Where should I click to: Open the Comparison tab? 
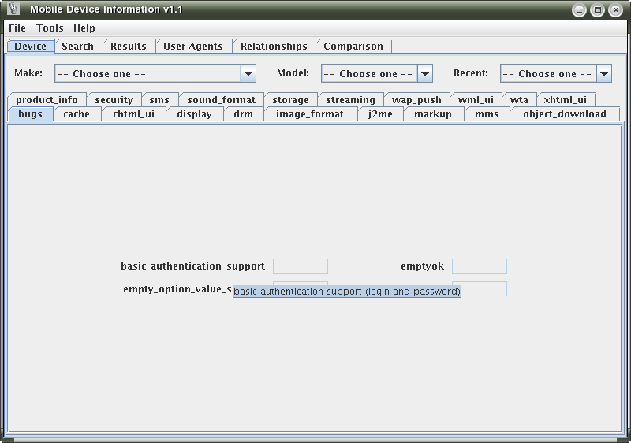pyautogui.click(x=353, y=47)
